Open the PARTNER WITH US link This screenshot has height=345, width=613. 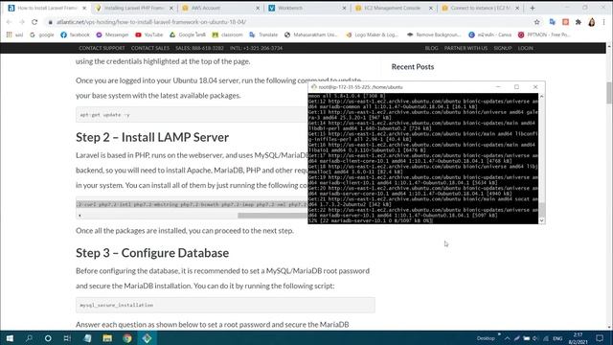(465, 48)
